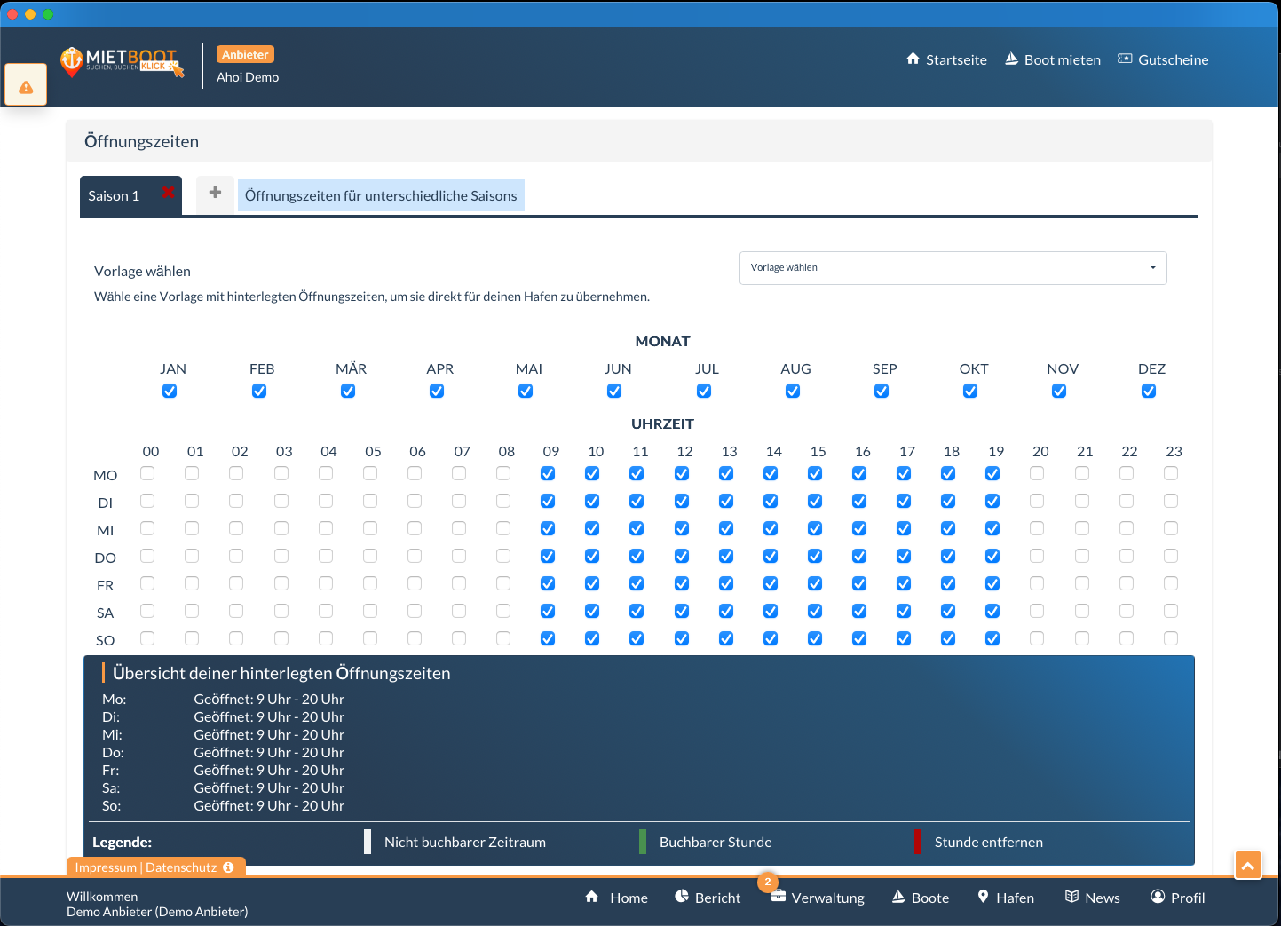The image size is (1281, 926).
Task: Enable hour 08 on Monday row
Action: (x=503, y=474)
